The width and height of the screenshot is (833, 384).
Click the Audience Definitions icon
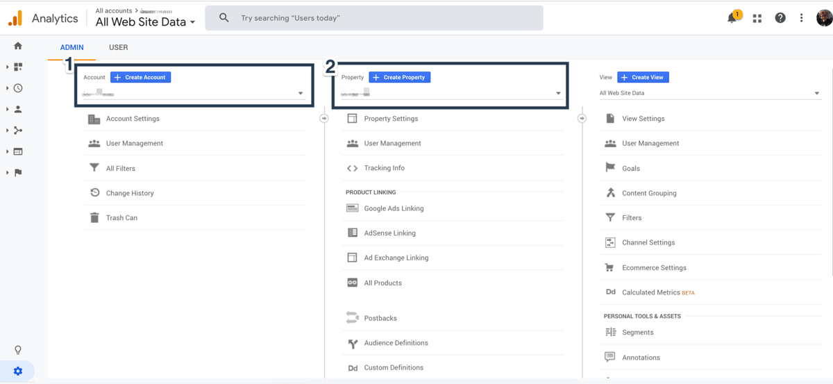352,343
